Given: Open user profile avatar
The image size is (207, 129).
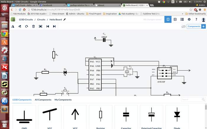Looking at the screenshot, I should point(203,20).
